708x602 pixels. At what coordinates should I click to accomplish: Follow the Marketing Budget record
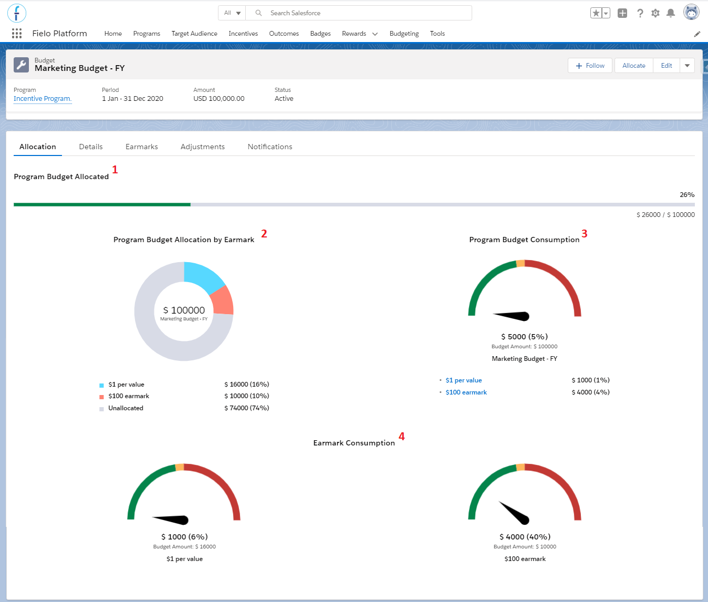pyautogui.click(x=590, y=66)
